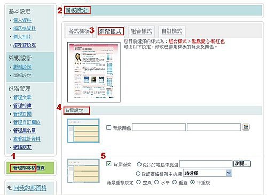Click the back arrow icon next to 回我的部落格

coord(10,188)
